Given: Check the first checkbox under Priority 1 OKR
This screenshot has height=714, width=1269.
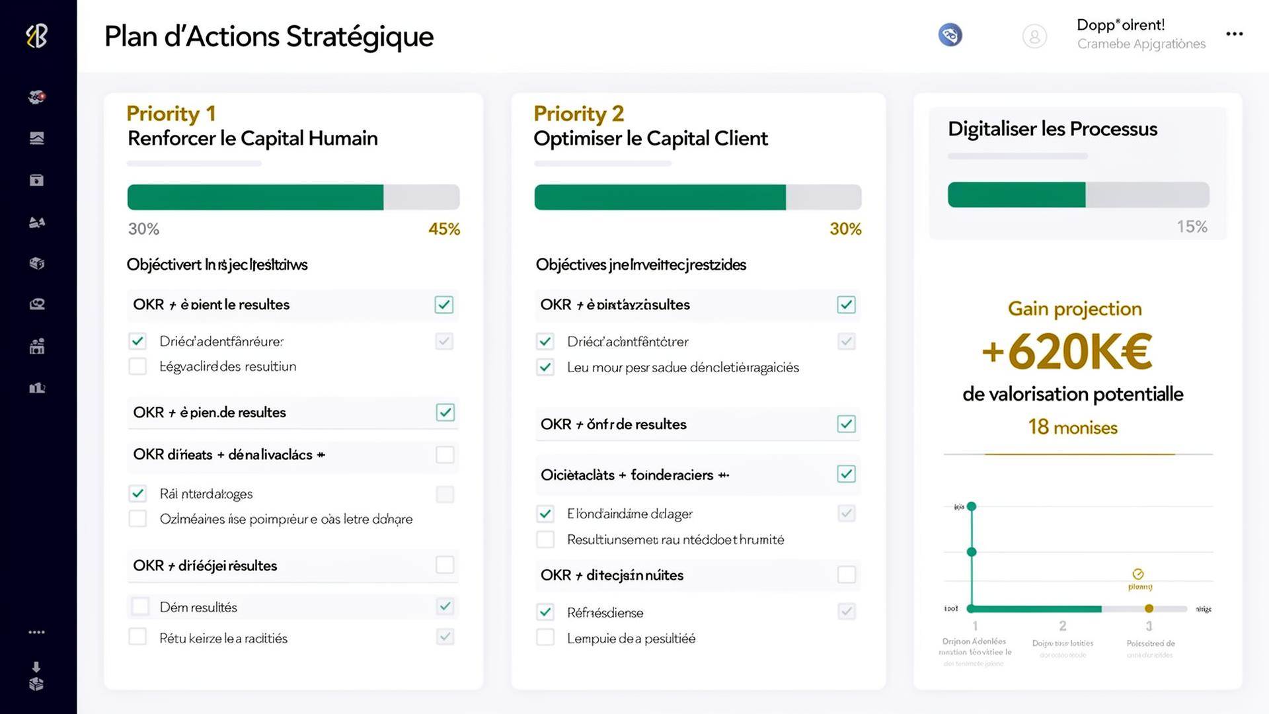Looking at the screenshot, I should tap(444, 305).
